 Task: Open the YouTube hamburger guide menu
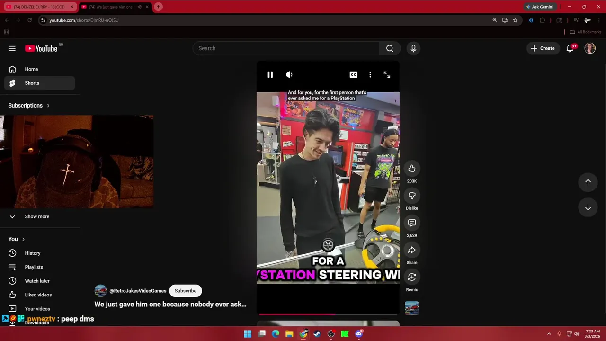(12, 48)
